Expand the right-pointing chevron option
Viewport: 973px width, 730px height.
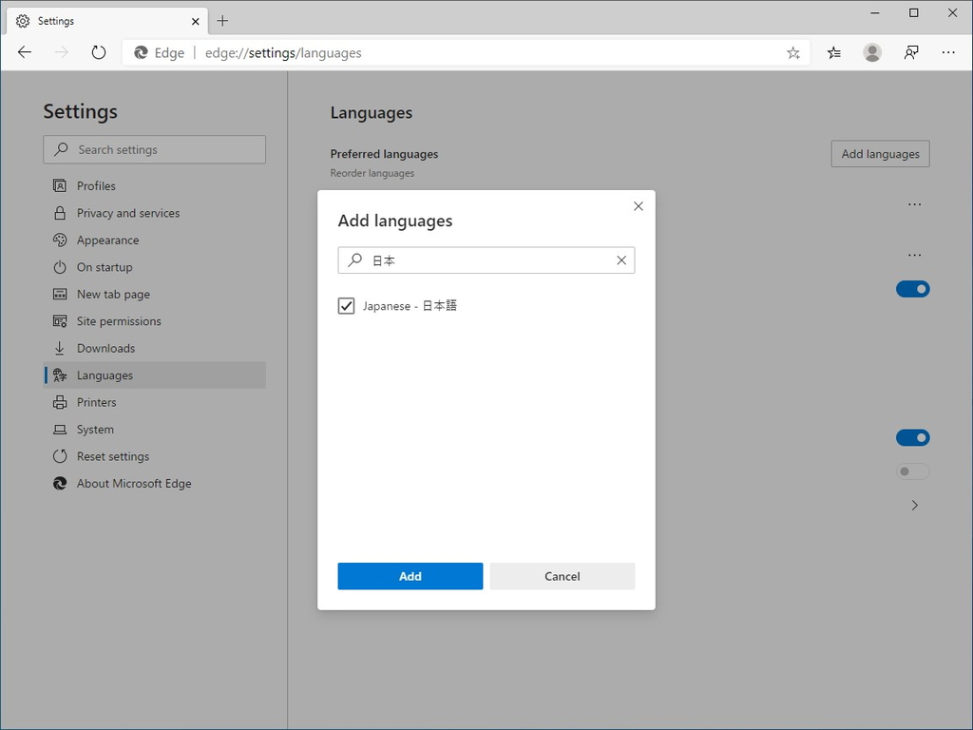(x=914, y=505)
